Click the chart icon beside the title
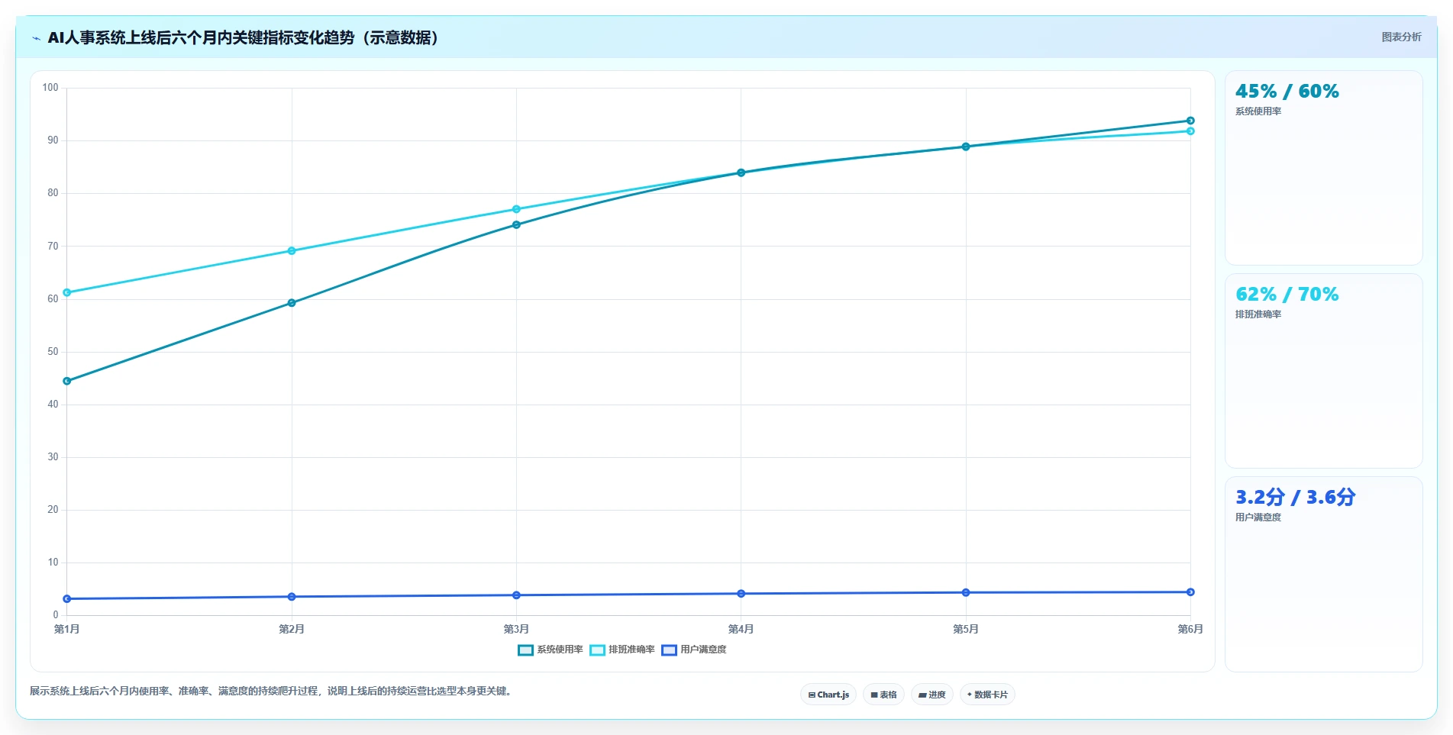Viewport: 1453px width, 735px height. click(36, 38)
